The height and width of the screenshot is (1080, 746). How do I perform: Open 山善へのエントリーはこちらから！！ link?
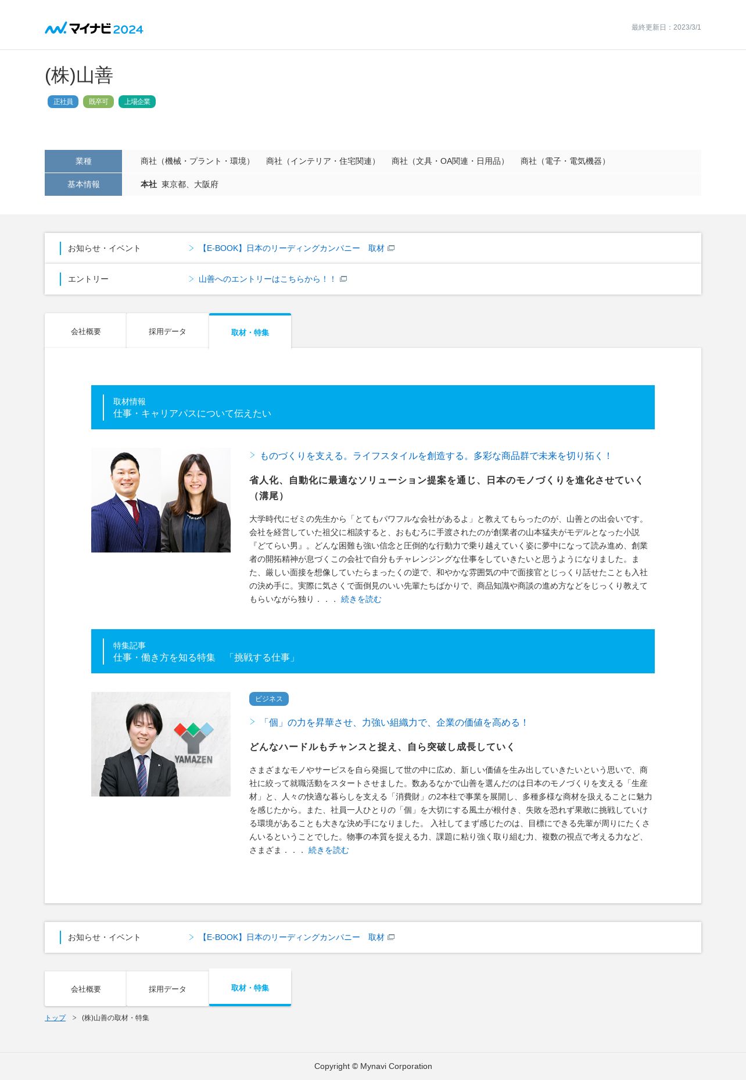click(x=268, y=279)
